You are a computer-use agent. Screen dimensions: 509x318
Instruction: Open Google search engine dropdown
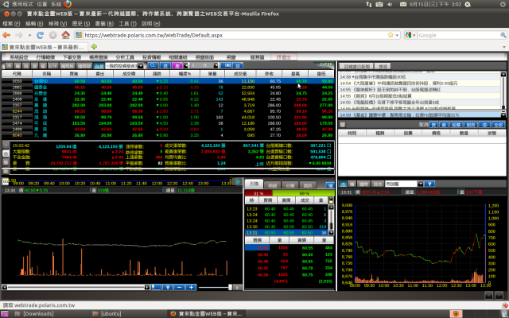click(x=414, y=35)
